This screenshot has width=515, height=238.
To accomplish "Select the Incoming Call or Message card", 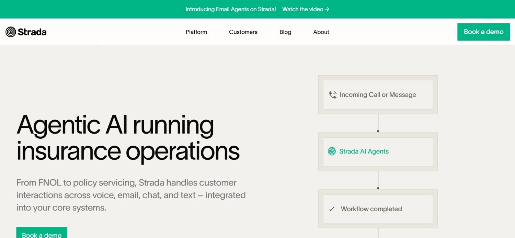I will (x=378, y=95).
